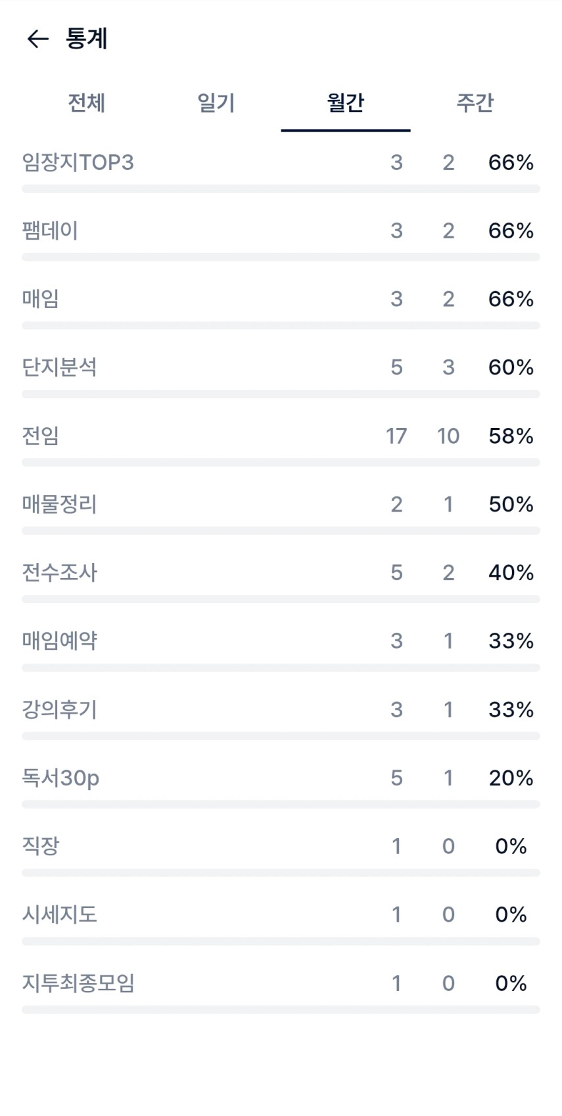562x1116 pixels.
Task: Tap the back arrow icon
Action: tap(37, 39)
